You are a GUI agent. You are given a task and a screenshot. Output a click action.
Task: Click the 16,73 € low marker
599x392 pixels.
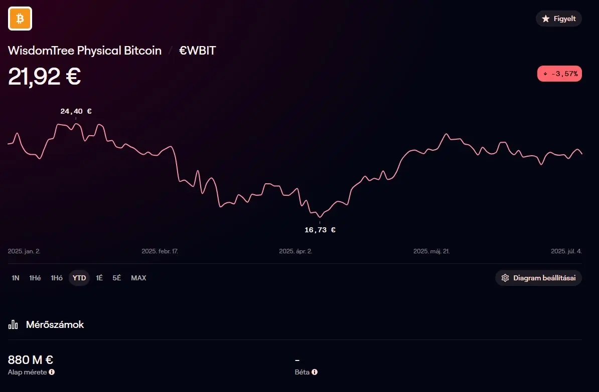(x=320, y=230)
